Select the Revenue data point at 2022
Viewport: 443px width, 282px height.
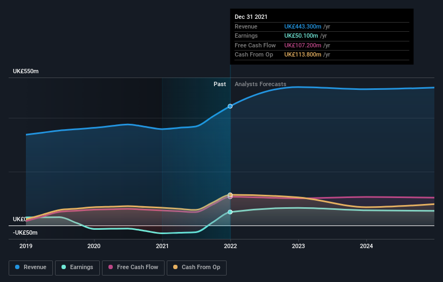tap(230, 106)
